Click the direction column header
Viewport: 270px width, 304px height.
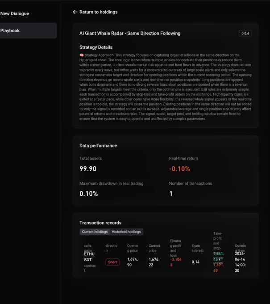[112, 248]
